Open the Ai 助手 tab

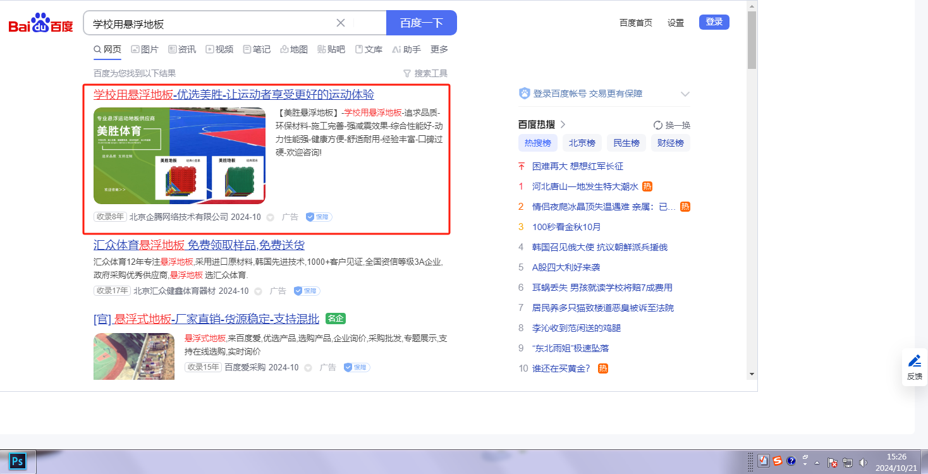pyautogui.click(x=406, y=49)
